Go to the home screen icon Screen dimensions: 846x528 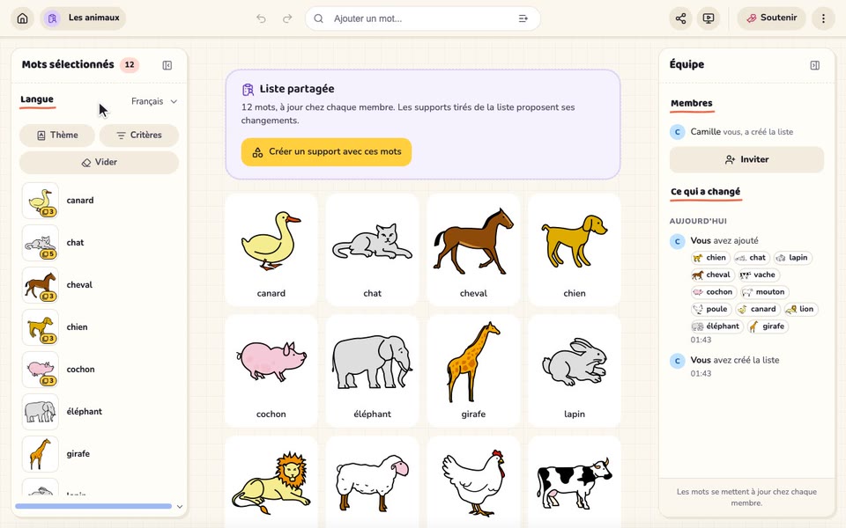[x=23, y=18]
